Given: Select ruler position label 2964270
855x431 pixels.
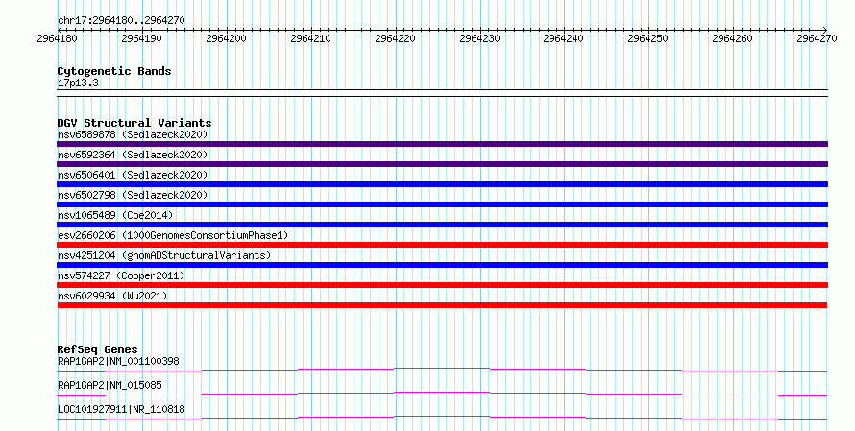Looking at the screenshot, I should coord(817,38).
